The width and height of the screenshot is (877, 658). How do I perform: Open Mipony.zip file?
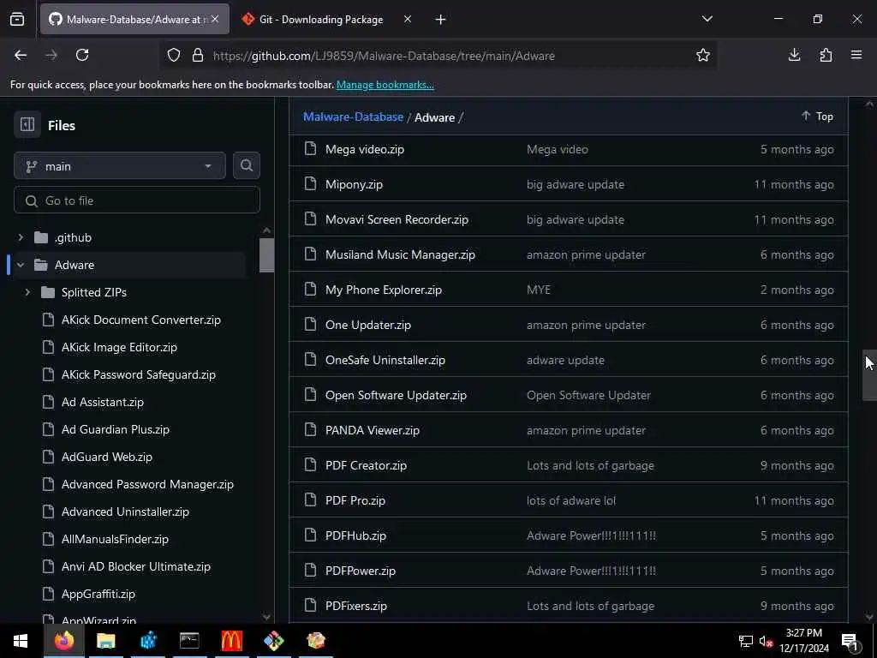[354, 185]
